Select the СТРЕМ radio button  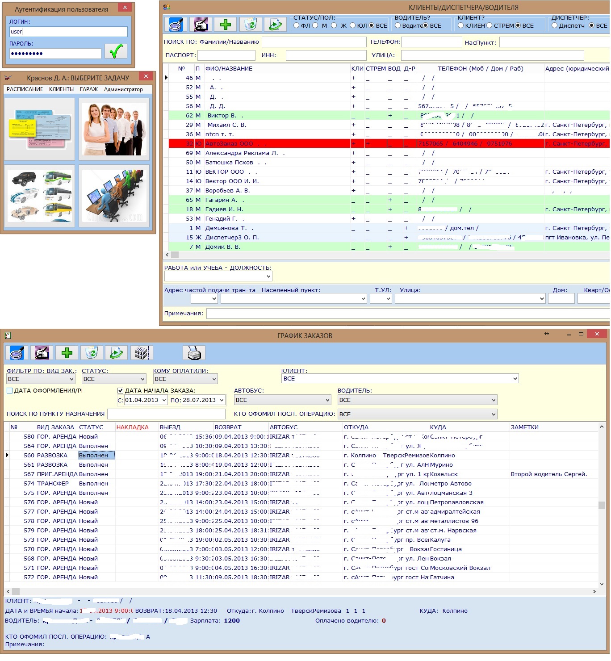(x=489, y=25)
